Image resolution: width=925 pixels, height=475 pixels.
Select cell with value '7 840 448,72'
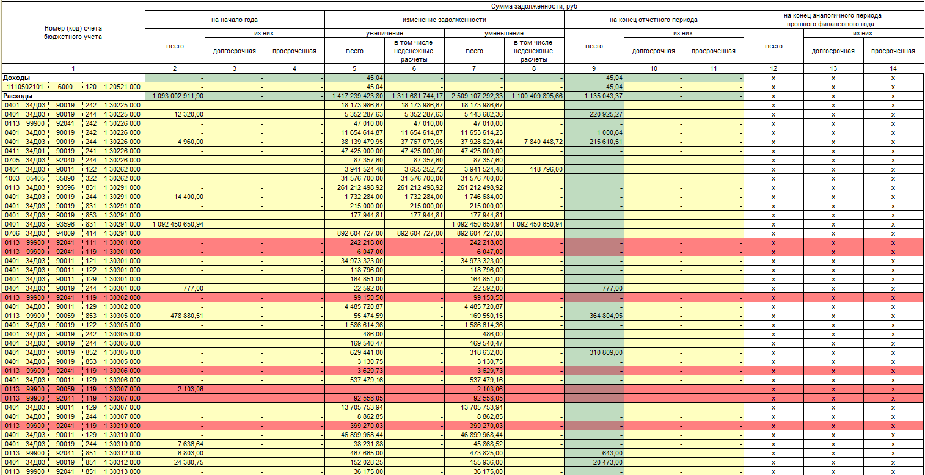point(534,142)
